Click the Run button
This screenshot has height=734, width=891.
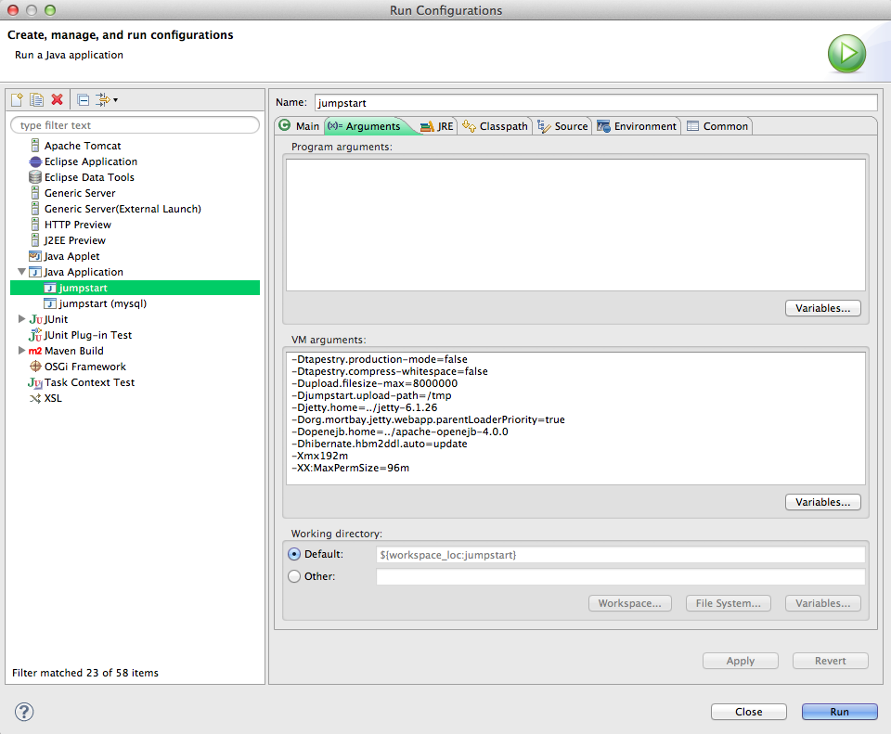pos(839,712)
